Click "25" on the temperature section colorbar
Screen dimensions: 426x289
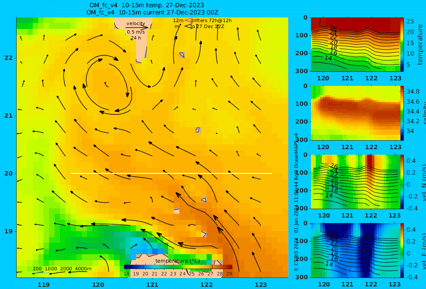pyautogui.click(x=410, y=21)
